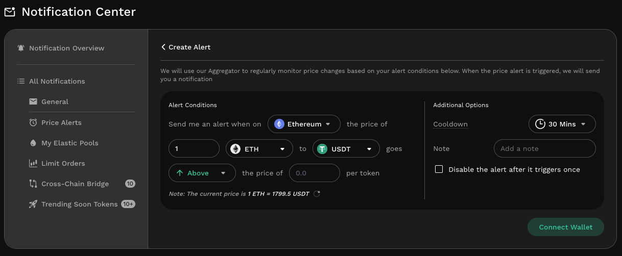622x256 pixels.
Task: Open the 30 Mins cooldown dropdown
Action: pos(562,124)
